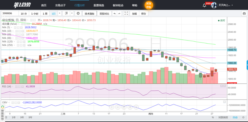The width and height of the screenshot is (248, 122).
Task: Open settings for 成交量 indicator
Action: coord(25,24)
